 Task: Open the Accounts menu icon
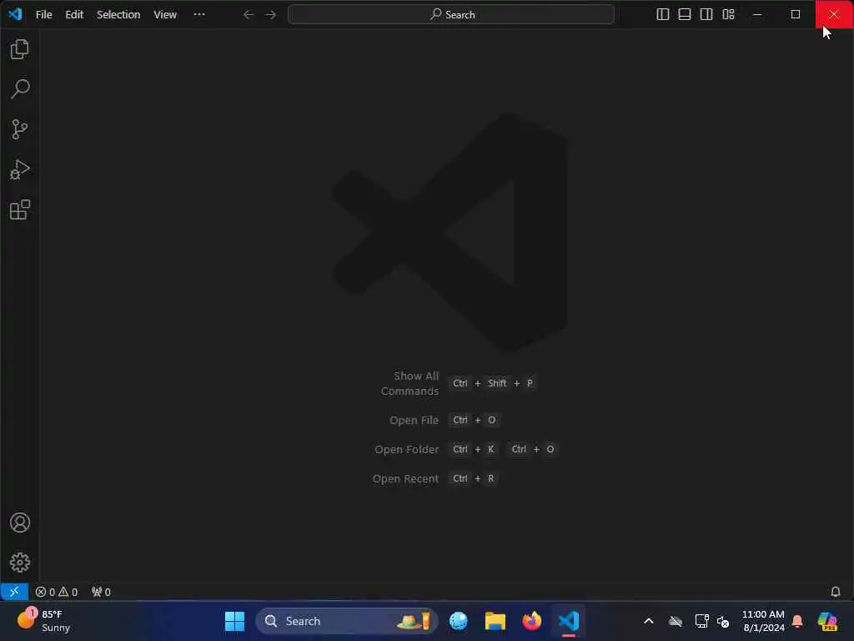click(x=20, y=522)
